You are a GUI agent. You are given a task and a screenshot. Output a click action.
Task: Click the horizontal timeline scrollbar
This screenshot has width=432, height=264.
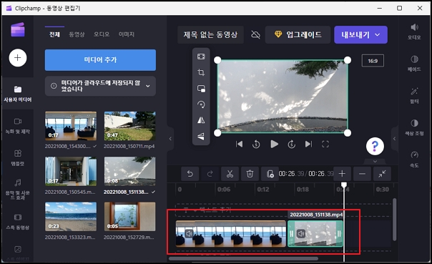click(244, 259)
